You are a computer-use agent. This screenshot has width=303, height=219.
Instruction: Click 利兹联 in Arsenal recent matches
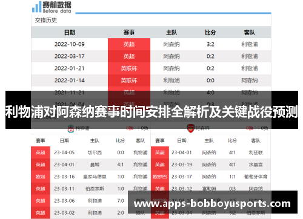click(x=256, y=152)
